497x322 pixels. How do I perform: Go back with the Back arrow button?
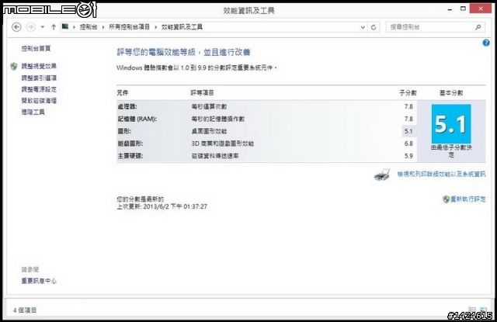click(16, 27)
